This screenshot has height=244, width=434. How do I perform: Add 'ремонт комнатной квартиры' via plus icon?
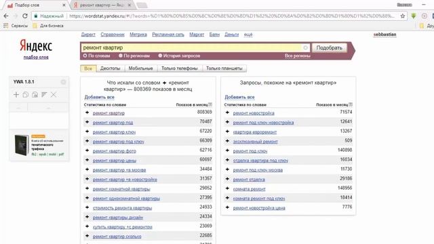(x=87, y=188)
